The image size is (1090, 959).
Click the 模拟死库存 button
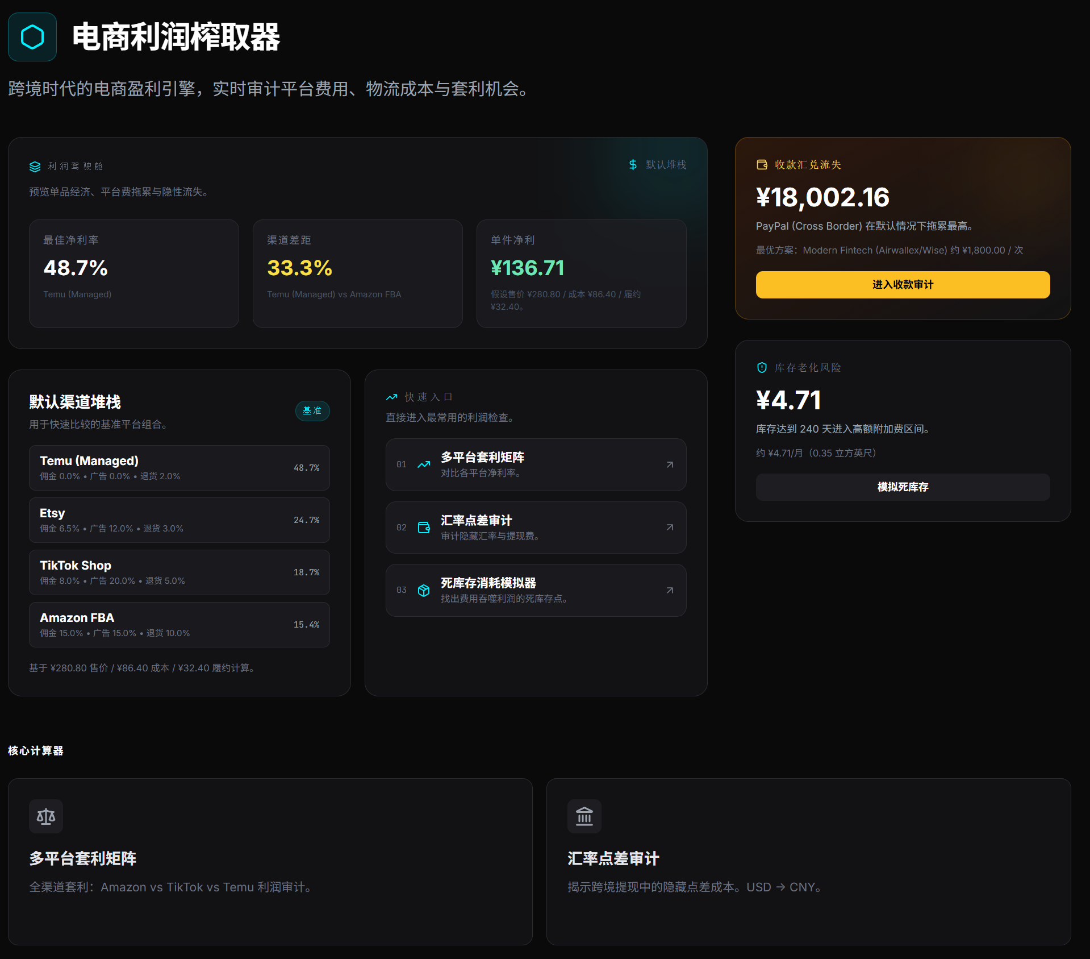(903, 487)
